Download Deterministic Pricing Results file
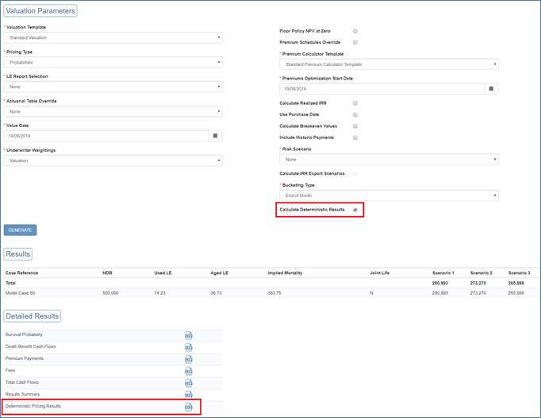Image resolution: width=541 pixels, height=418 pixels. pos(188,407)
